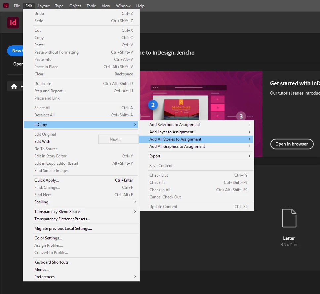Image resolution: width=320 pixels, height=294 pixels.
Task: Expand Transparency Blend Space submenu
Action: (81, 212)
